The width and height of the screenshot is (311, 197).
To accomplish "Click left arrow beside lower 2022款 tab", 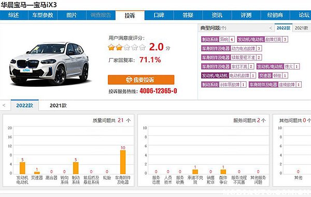I will point(4,105).
